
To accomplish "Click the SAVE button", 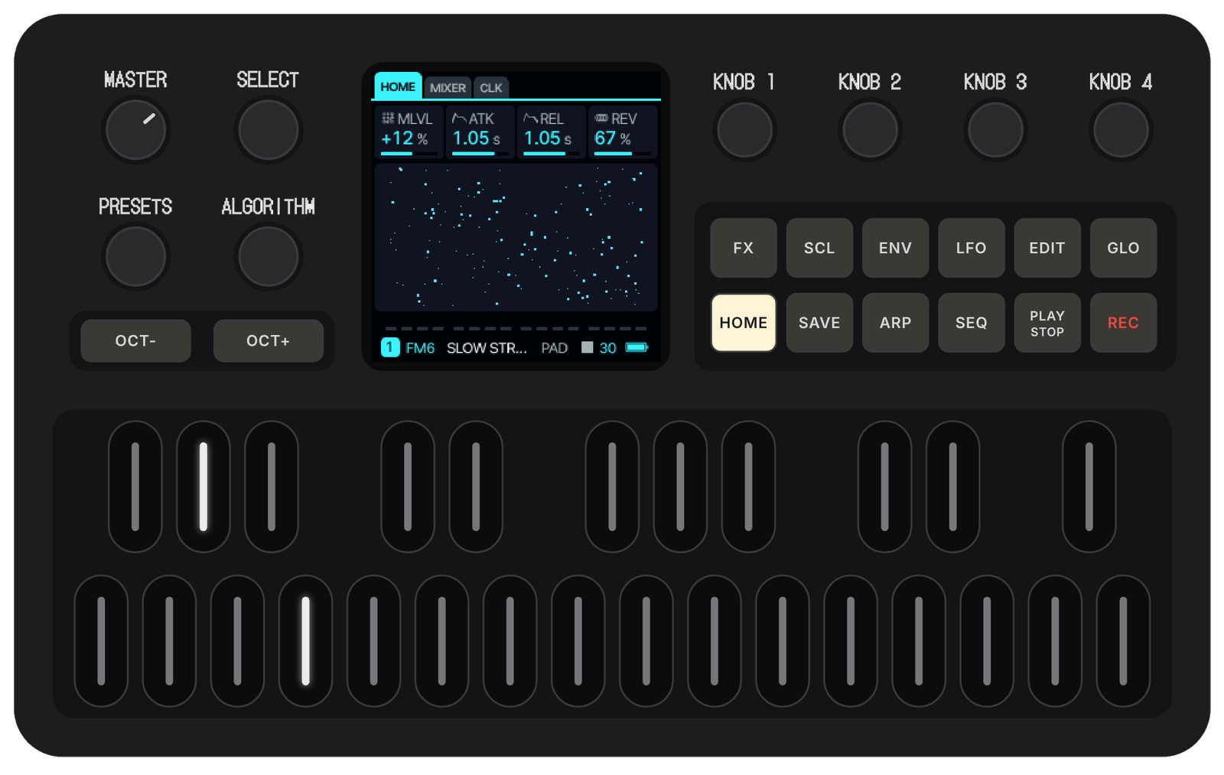I will 819,323.
